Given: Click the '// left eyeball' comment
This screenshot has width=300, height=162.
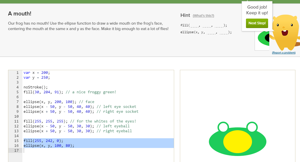Looking at the screenshot, I should (x=113, y=126).
